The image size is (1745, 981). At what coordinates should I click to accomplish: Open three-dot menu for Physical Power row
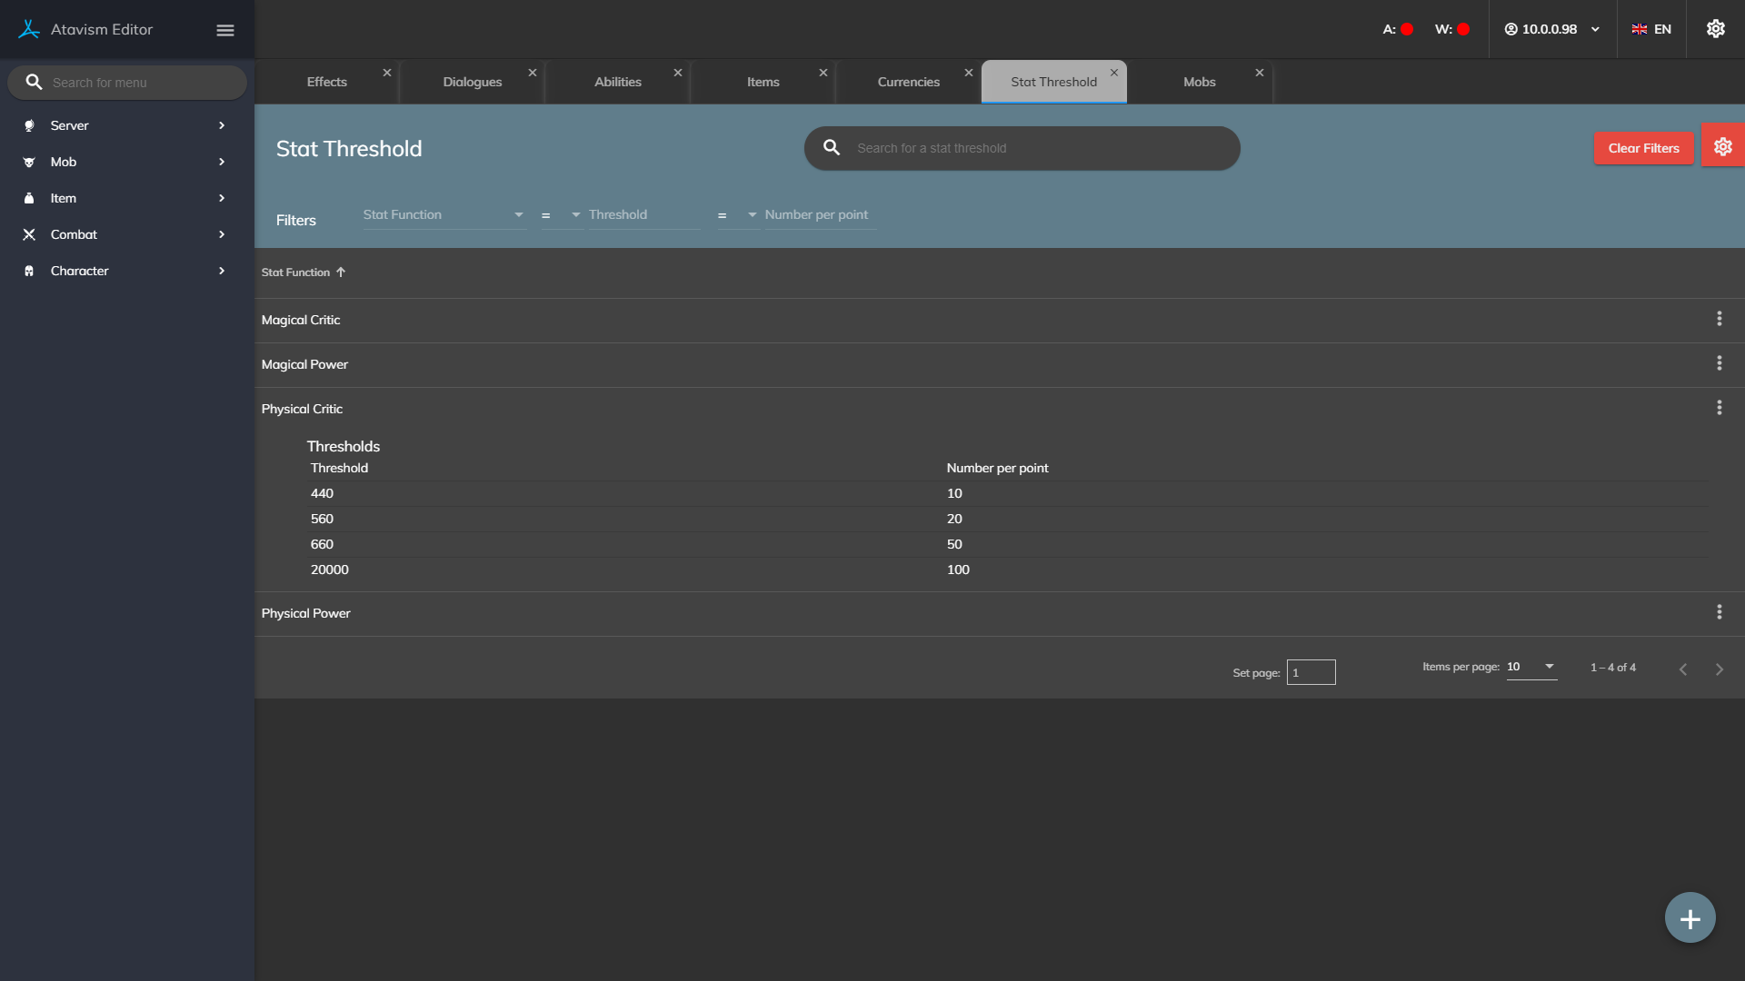1719,612
